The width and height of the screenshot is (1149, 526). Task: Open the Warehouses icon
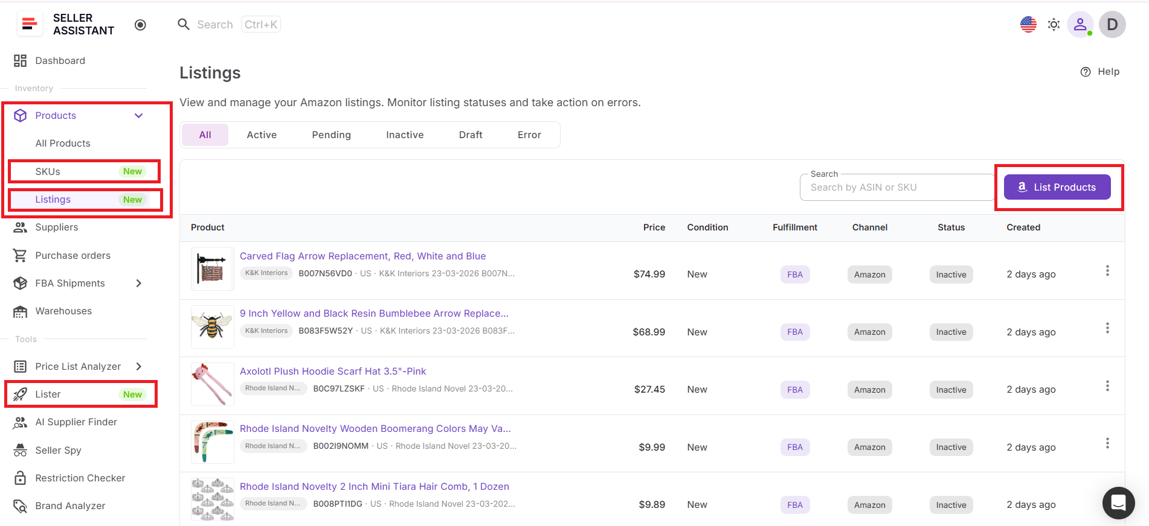20,311
